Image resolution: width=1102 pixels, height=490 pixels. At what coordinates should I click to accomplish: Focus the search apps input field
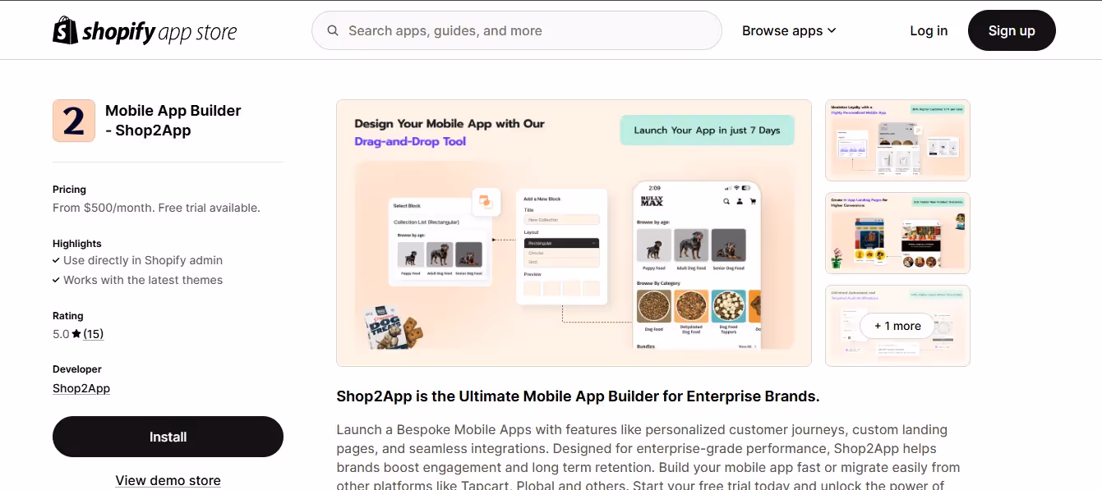516,30
